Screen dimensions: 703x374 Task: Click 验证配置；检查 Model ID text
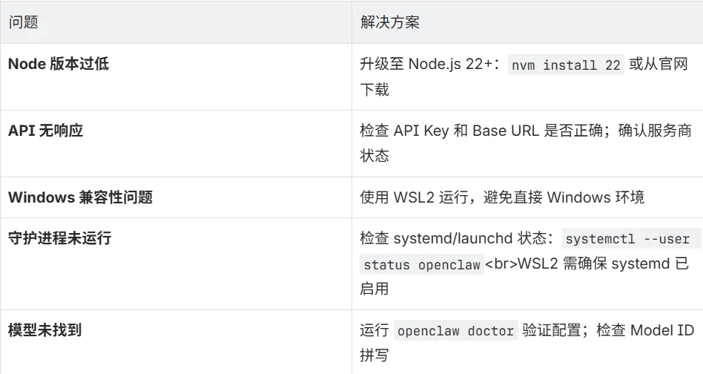click(608, 331)
